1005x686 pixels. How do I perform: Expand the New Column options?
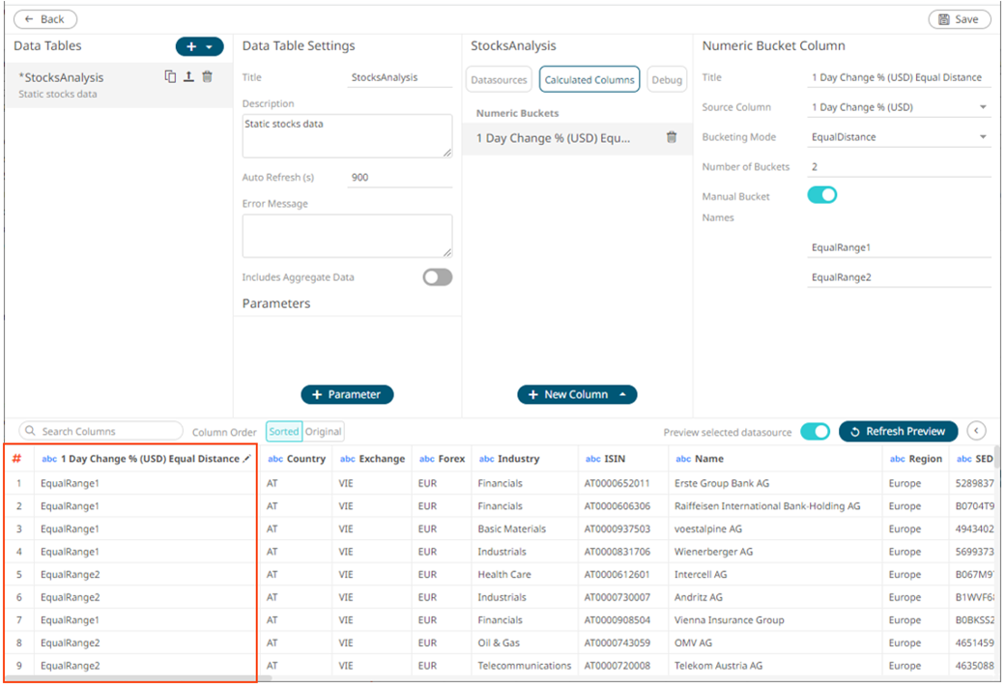[x=622, y=394]
